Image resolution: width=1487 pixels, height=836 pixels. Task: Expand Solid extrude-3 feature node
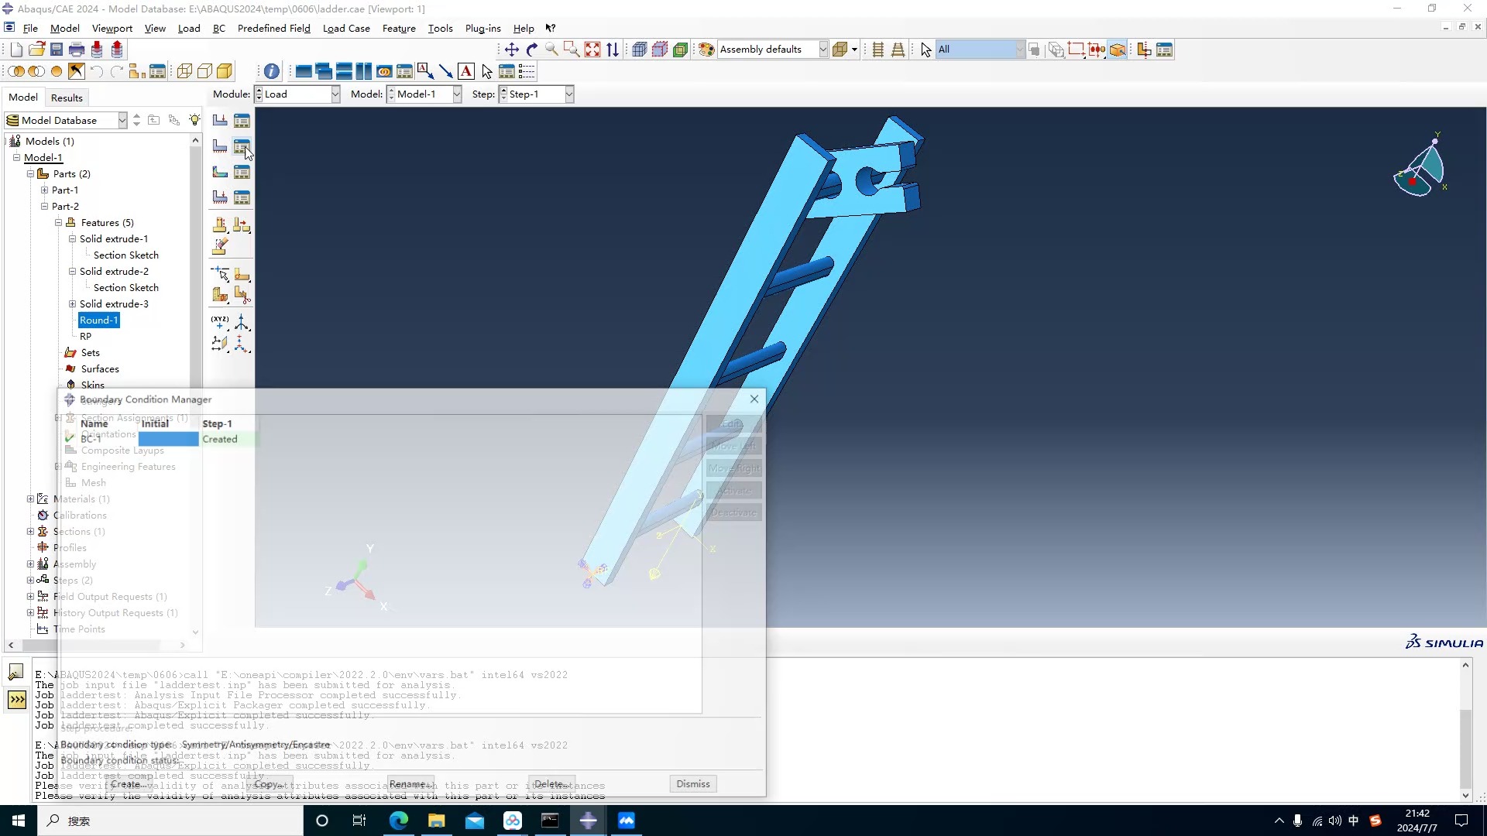(x=72, y=303)
